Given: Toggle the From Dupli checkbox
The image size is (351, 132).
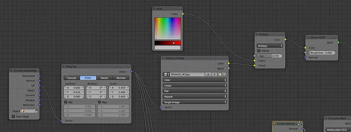Looking at the screenshot, I should point(13,116).
